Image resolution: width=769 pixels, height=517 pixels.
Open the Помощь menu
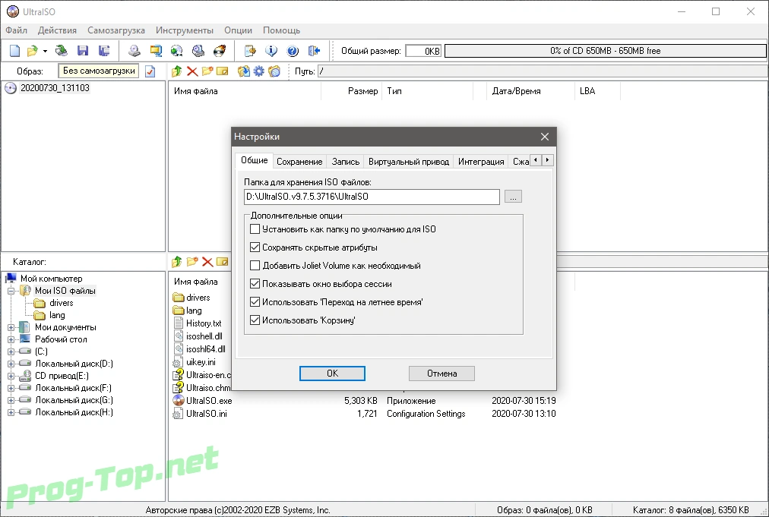tap(281, 30)
